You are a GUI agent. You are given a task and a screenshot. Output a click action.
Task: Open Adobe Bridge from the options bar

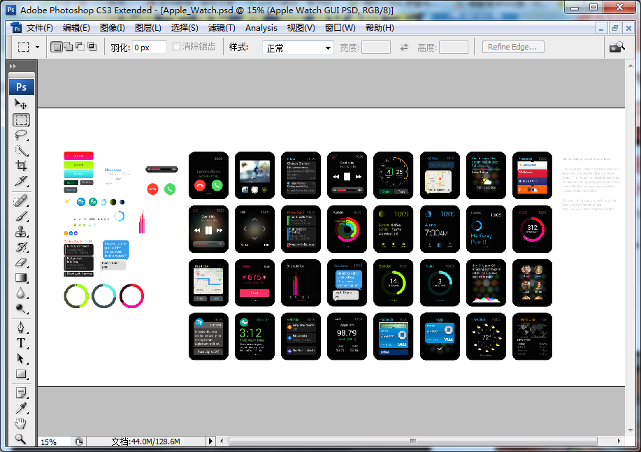(617, 47)
